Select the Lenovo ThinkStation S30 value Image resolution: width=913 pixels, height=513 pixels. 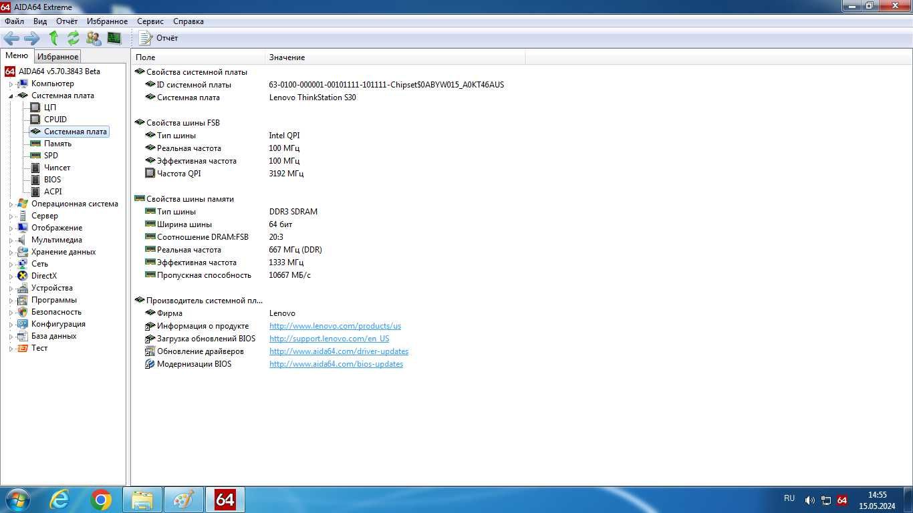coord(312,98)
